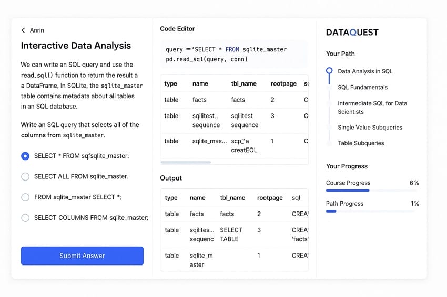Open the SQL Fundamentals course
Screen dimensions: 447x297
pos(362,87)
